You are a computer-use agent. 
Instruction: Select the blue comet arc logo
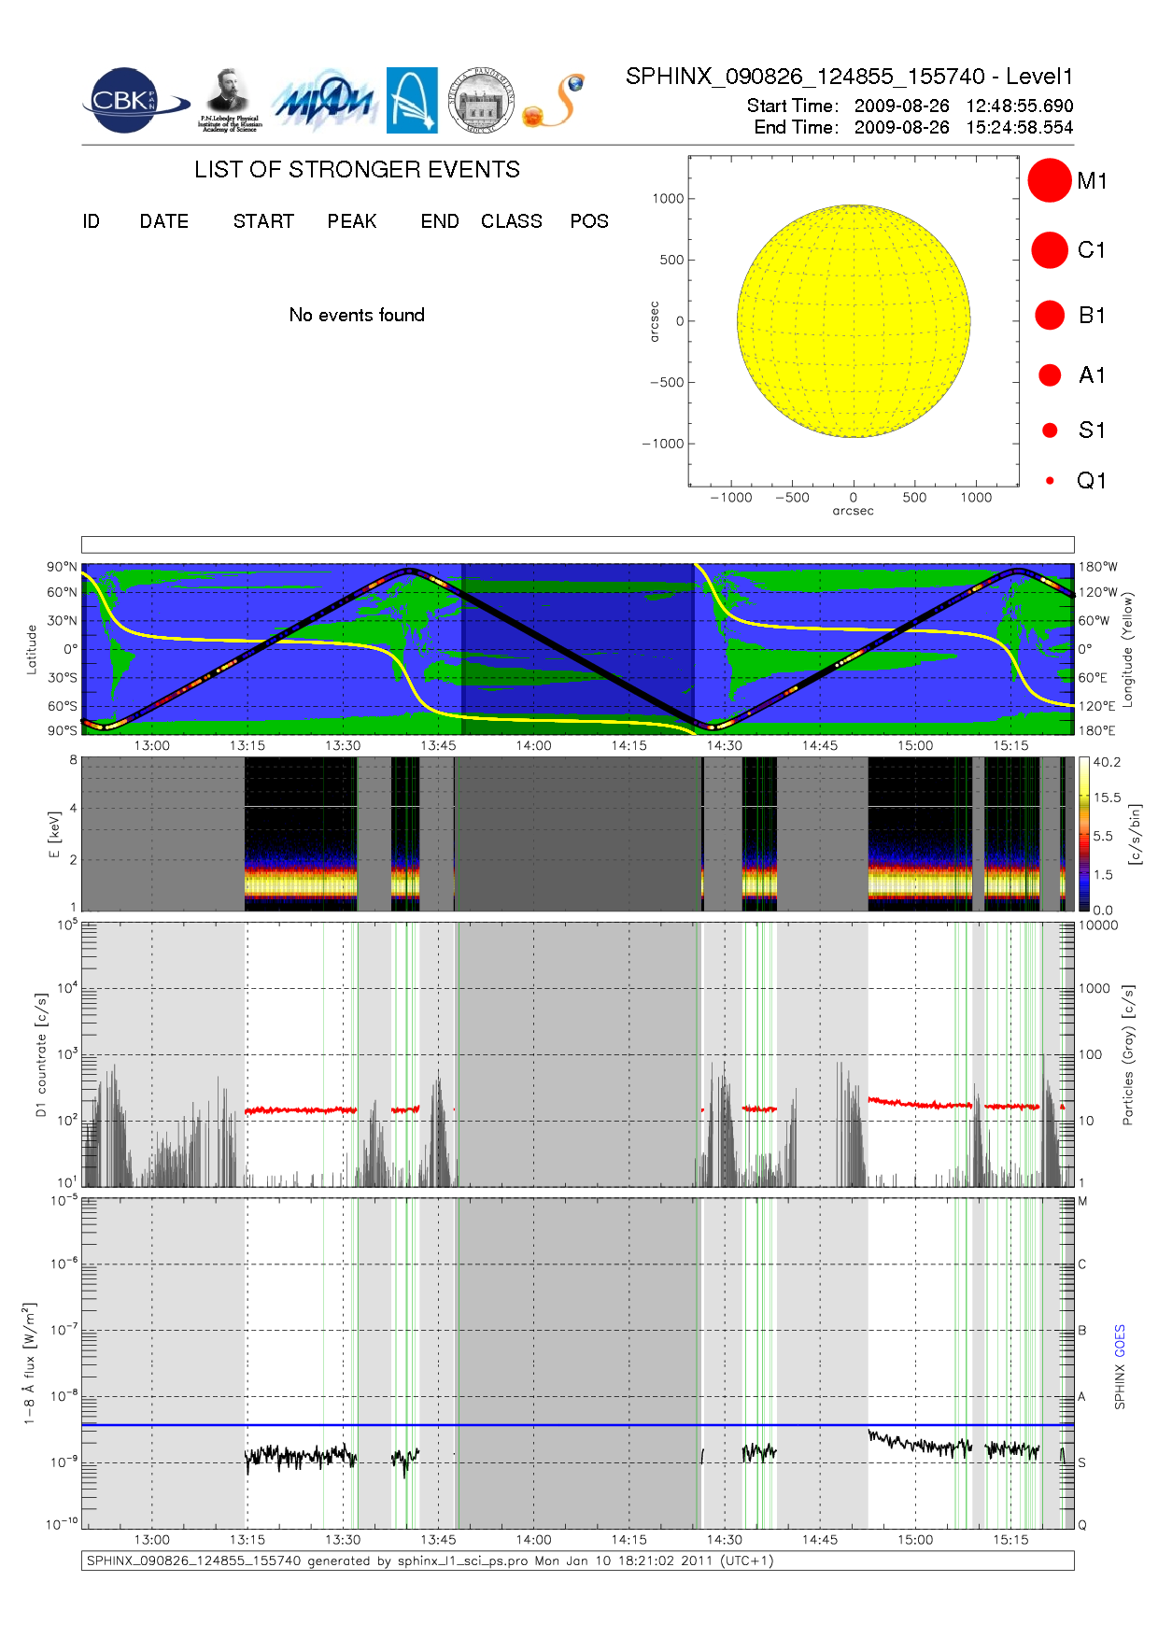click(412, 101)
